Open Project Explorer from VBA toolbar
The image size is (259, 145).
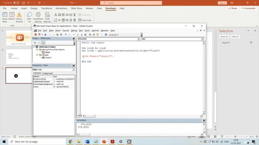coord(90,35)
